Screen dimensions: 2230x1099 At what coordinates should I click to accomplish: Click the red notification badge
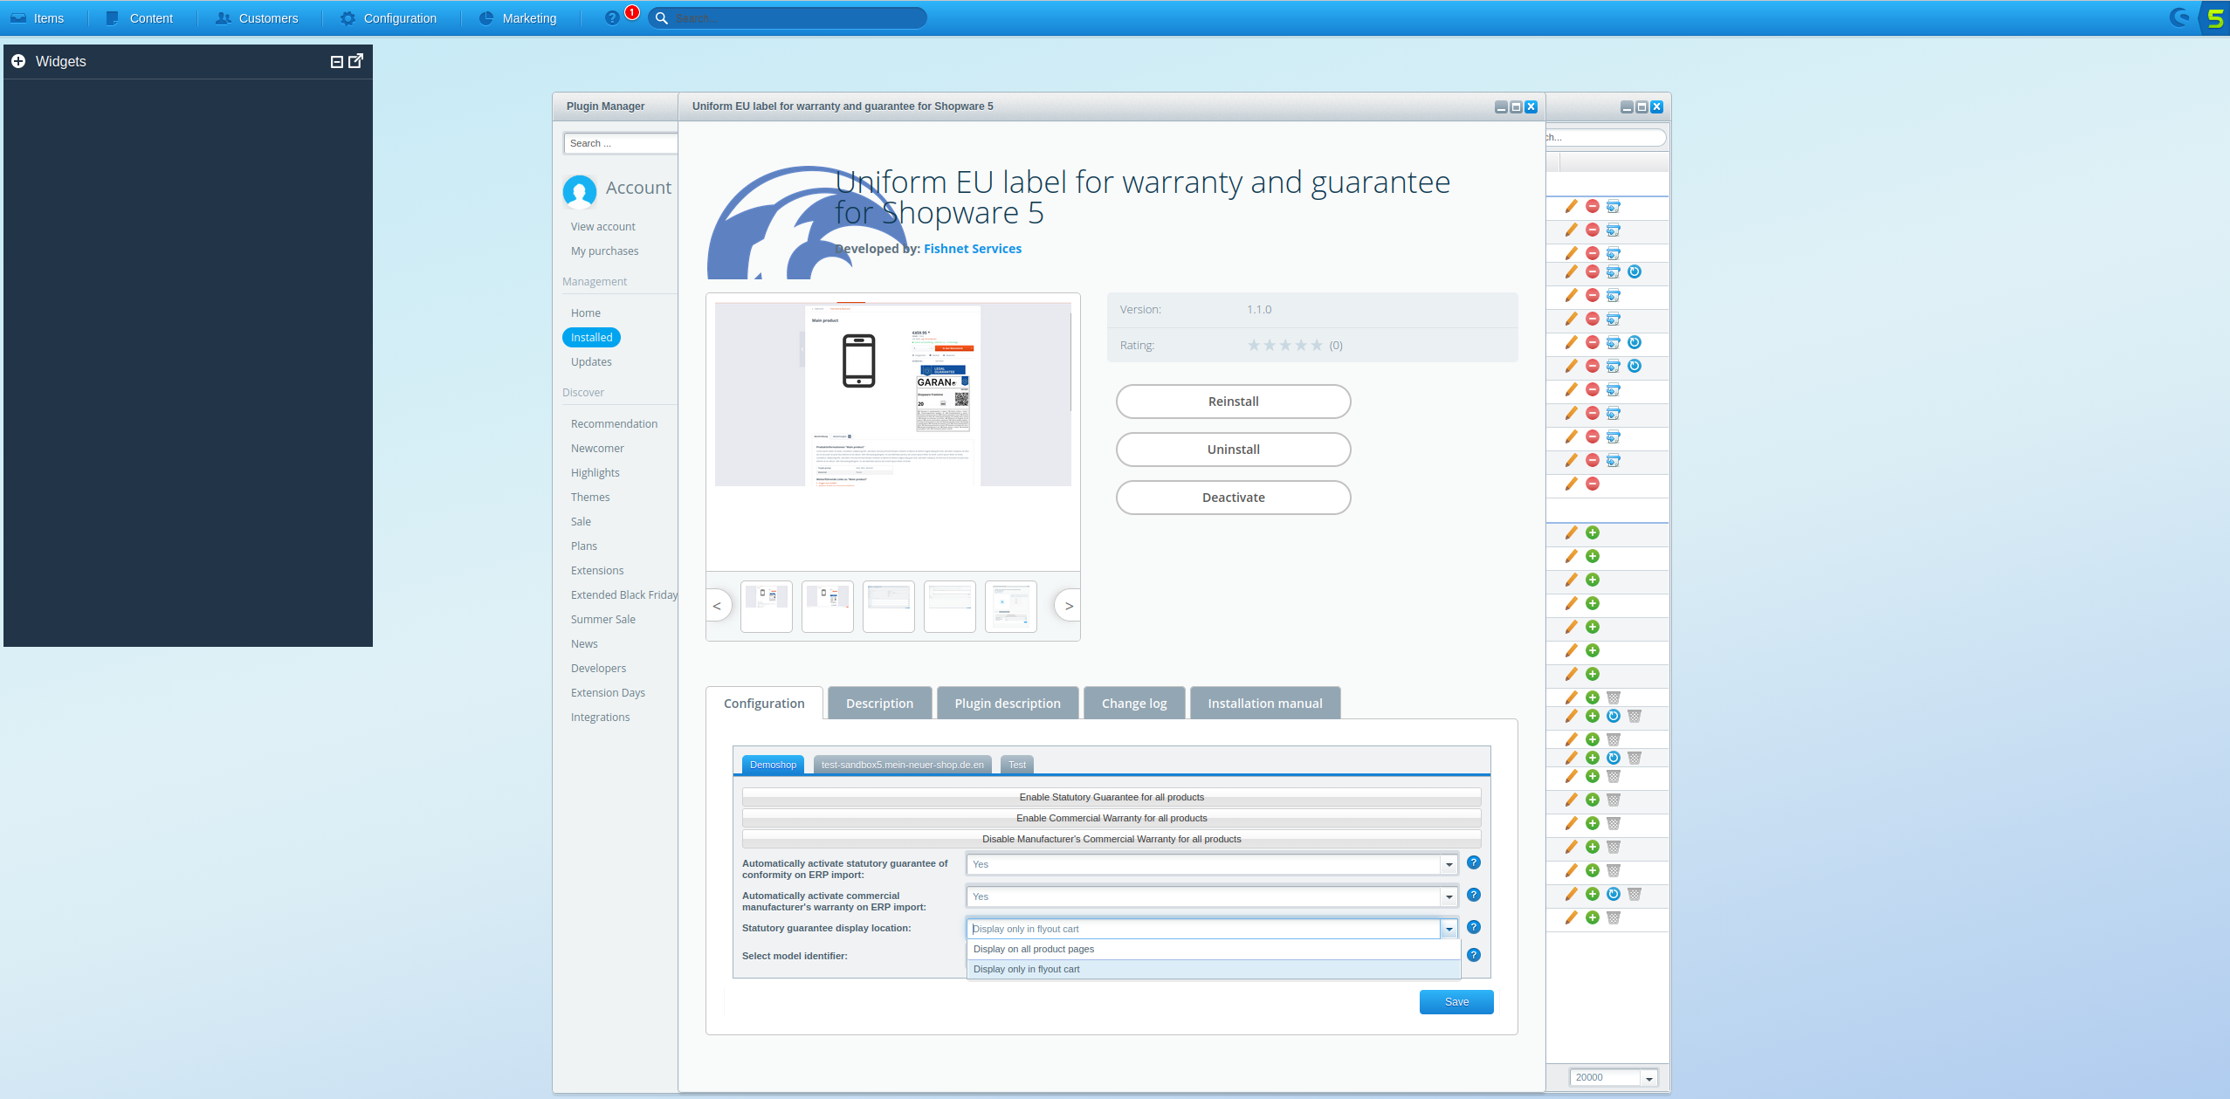click(632, 12)
